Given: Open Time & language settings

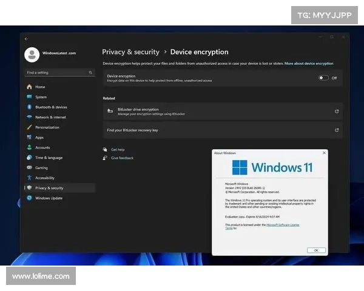Looking at the screenshot, I should click(x=59, y=158).
